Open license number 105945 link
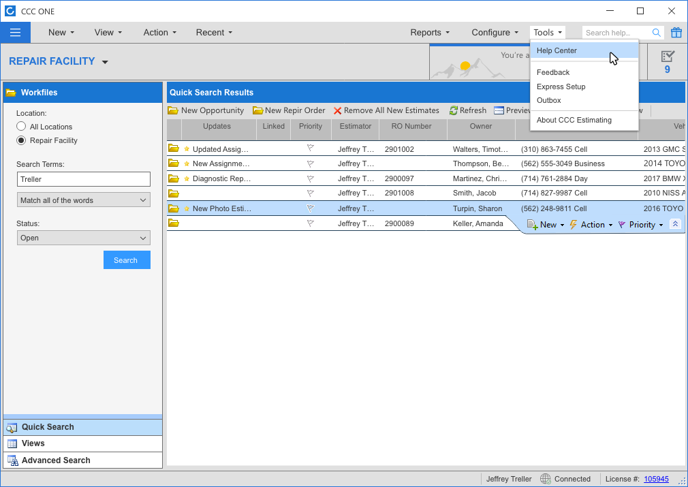The width and height of the screenshot is (688, 487). coord(656,479)
